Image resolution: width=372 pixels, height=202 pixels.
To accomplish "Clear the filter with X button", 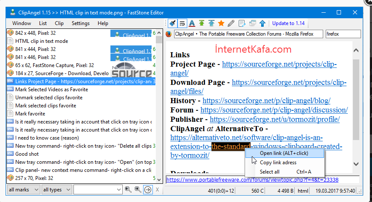I will pyautogui.click(x=157, y=190).
